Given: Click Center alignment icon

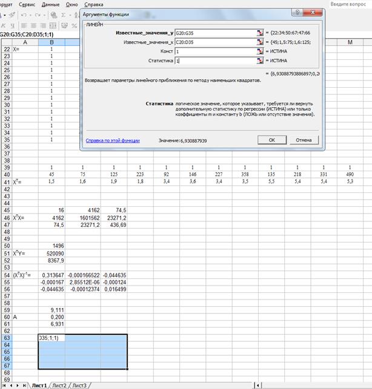Looking at the screenshot, I should coord(33,25).
